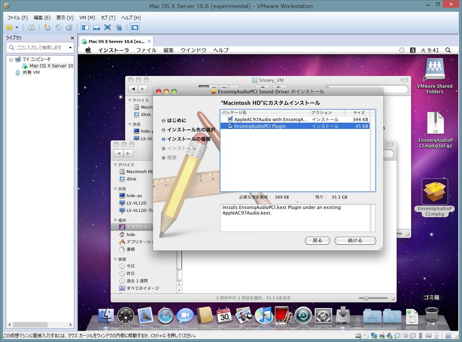Open the snapshot manager wrench icon

click(x=69, y=27)
